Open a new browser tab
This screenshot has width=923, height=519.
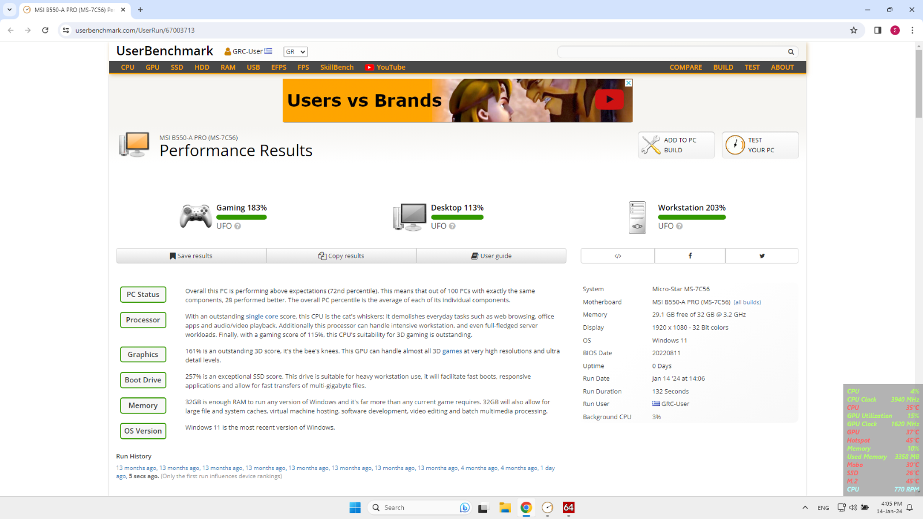tap(140, 10)
